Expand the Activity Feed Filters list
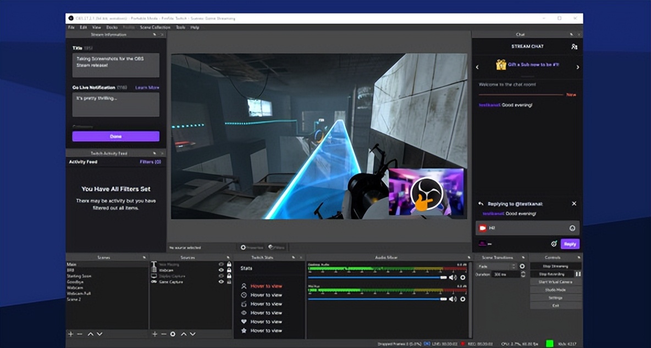 pos(150,162)
